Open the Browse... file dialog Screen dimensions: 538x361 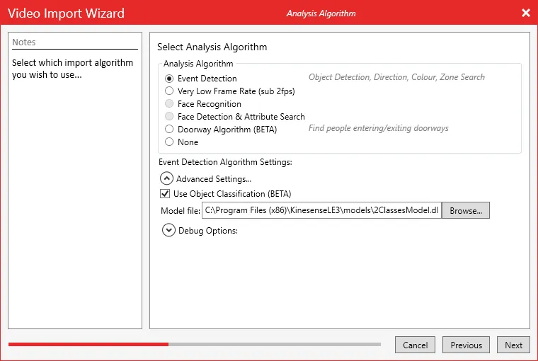pyautogui.click(x=466, y=210)
